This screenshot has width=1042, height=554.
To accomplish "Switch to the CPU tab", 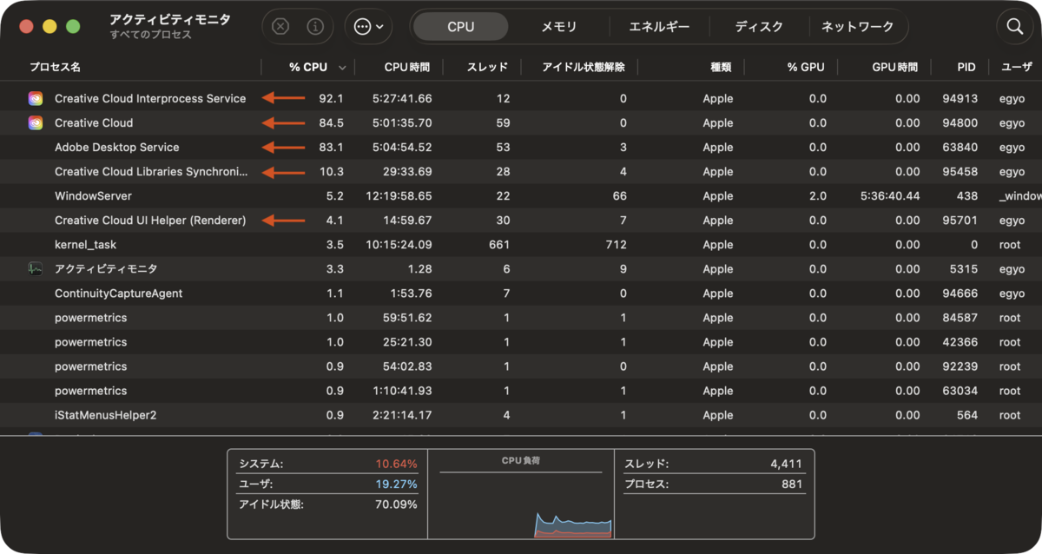I will [x=461, y=27].
